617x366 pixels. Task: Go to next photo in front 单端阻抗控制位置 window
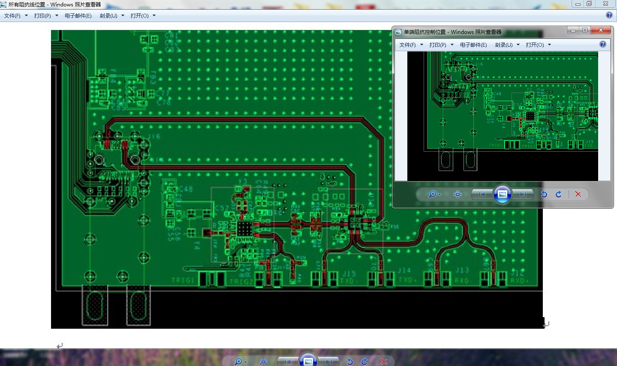[x=523, y=195]
